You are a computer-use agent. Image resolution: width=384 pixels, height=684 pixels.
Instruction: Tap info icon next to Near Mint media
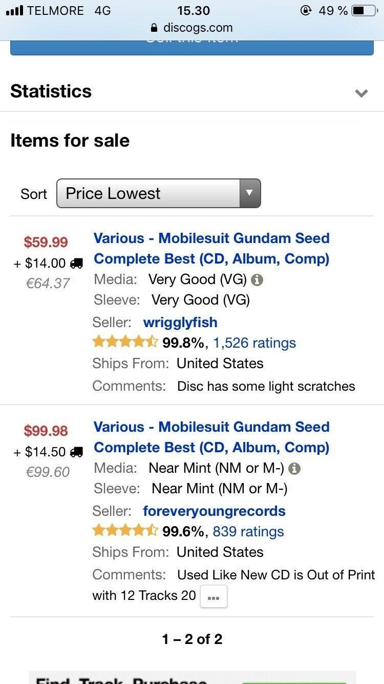click(x=294, y=469)
